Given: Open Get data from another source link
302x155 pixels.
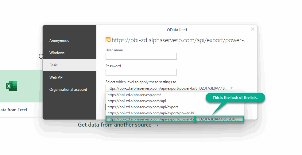Looking at the screenshot, I should coord(118,125).
